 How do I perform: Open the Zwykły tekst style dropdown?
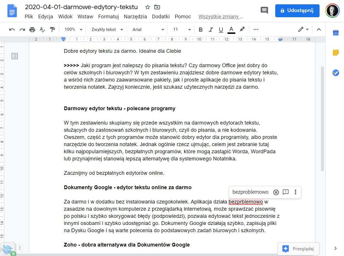point(107,29)
